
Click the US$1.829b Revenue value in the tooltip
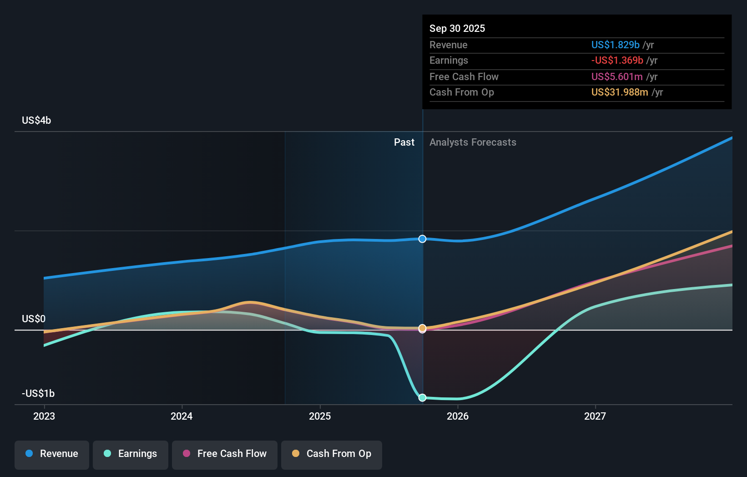pyautogui.click(x=615, y=45)
